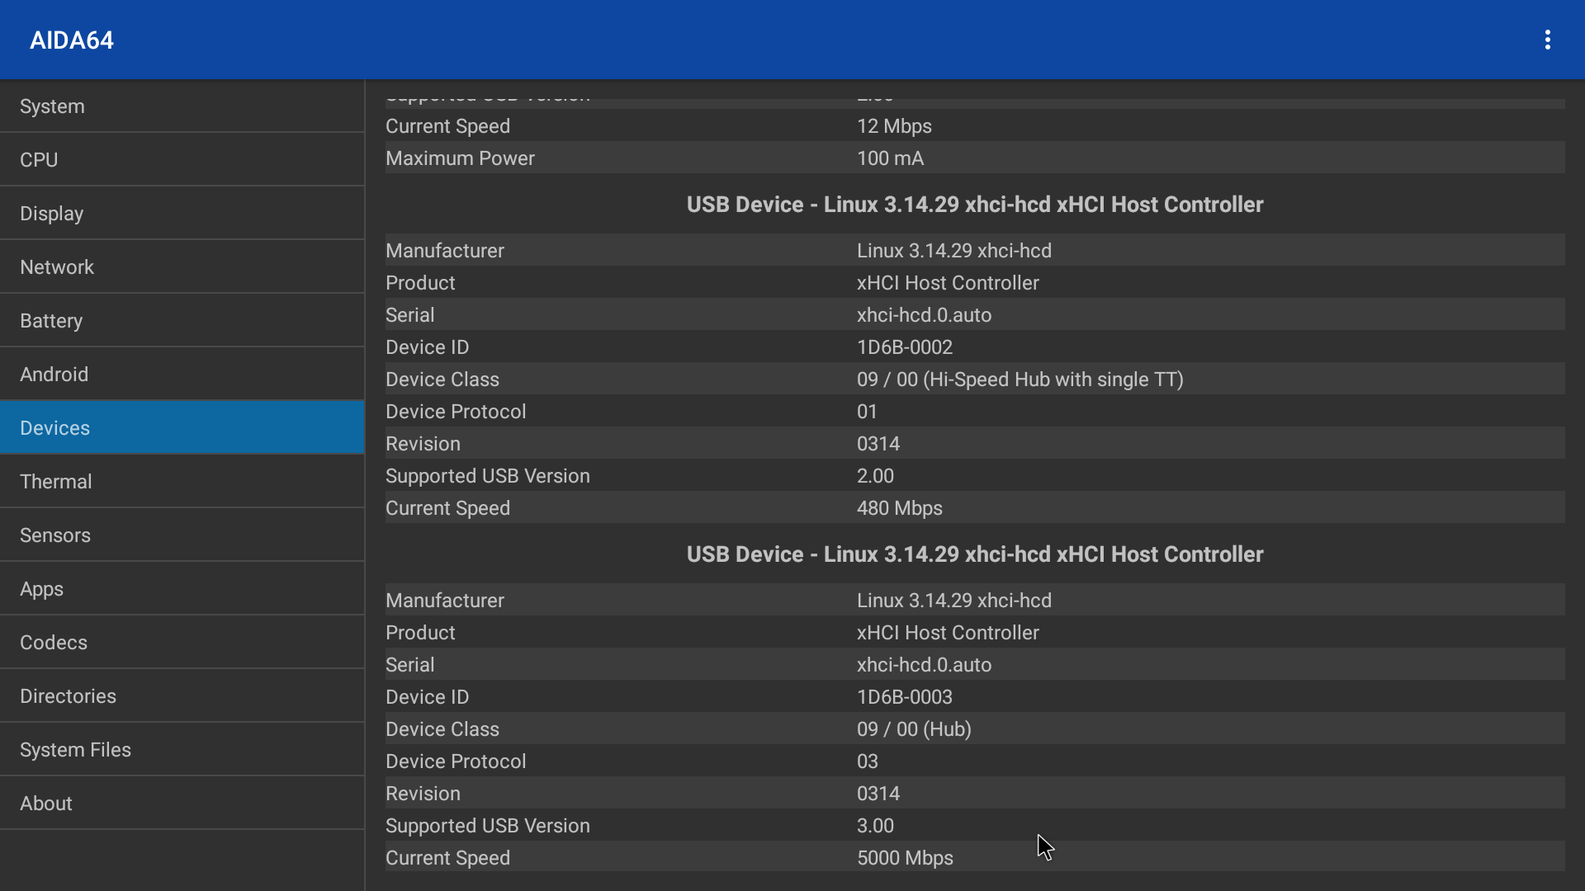
Task: View the Codecs section
Action: [182, 643]
